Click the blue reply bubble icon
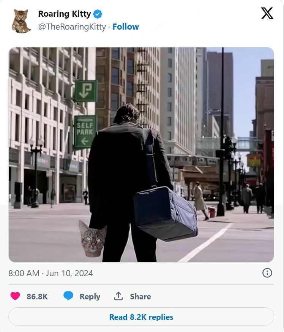Image resolution: width=284 pixels, height=332 pixels. click(x=68, y=296)
